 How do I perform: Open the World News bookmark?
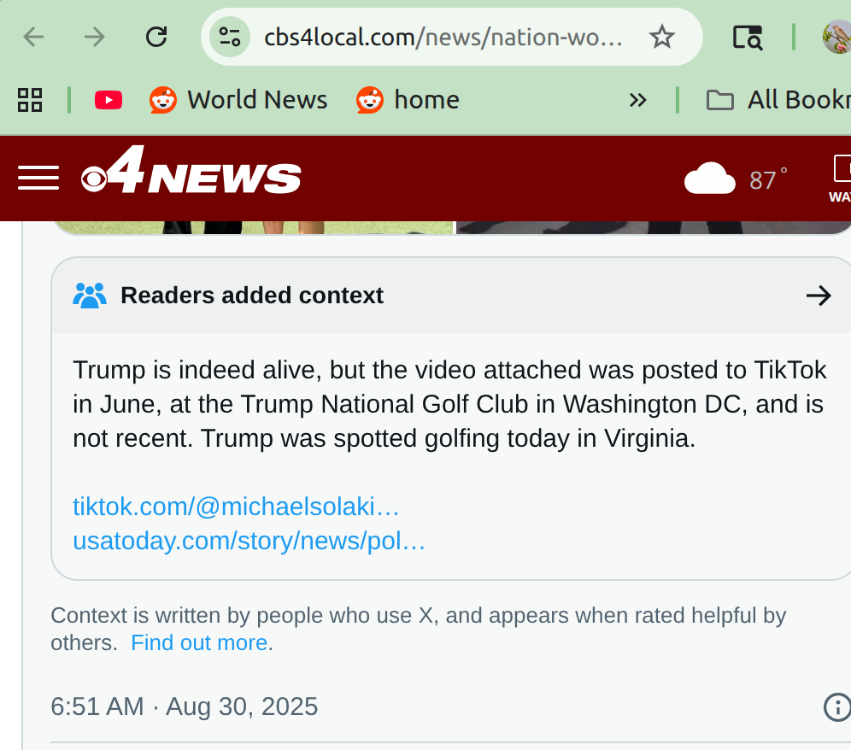238,100
